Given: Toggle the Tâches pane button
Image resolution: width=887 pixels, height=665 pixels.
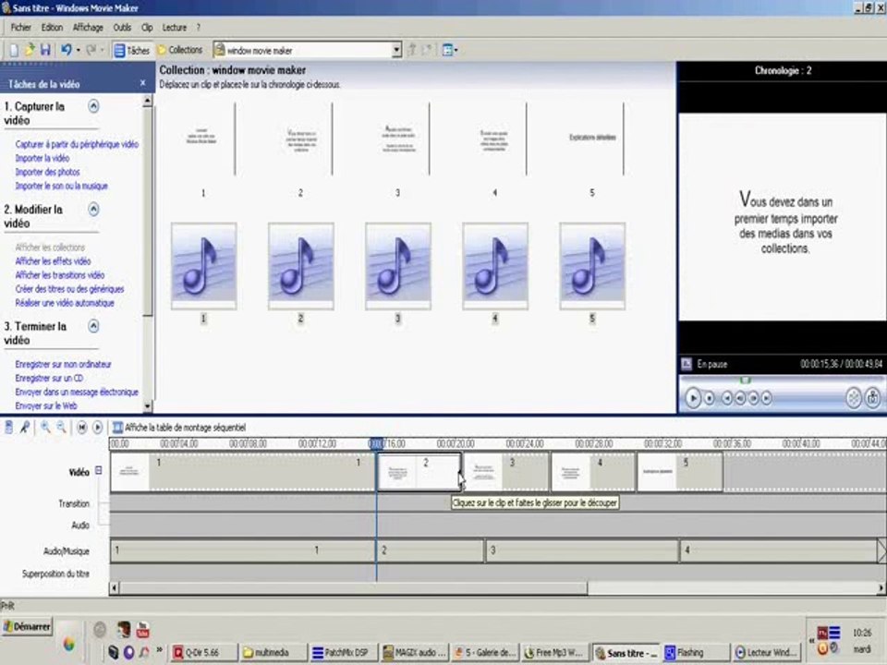Looking at the screenshot, I should pyautogui.click(x=131, y=50).
